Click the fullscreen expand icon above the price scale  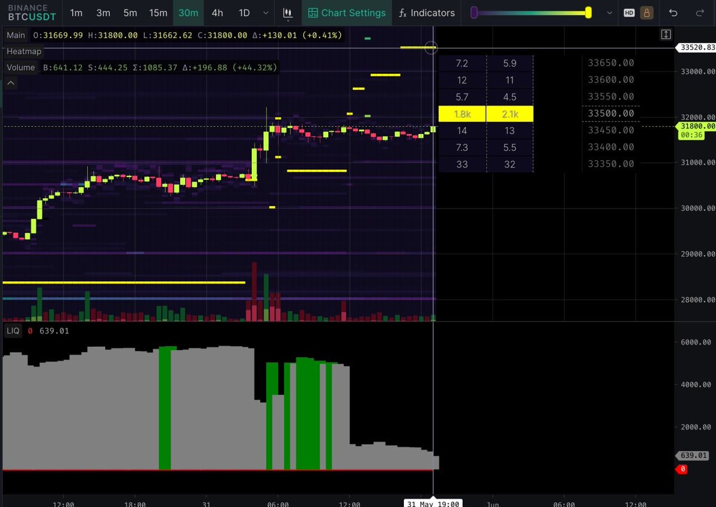coord(665,35)
